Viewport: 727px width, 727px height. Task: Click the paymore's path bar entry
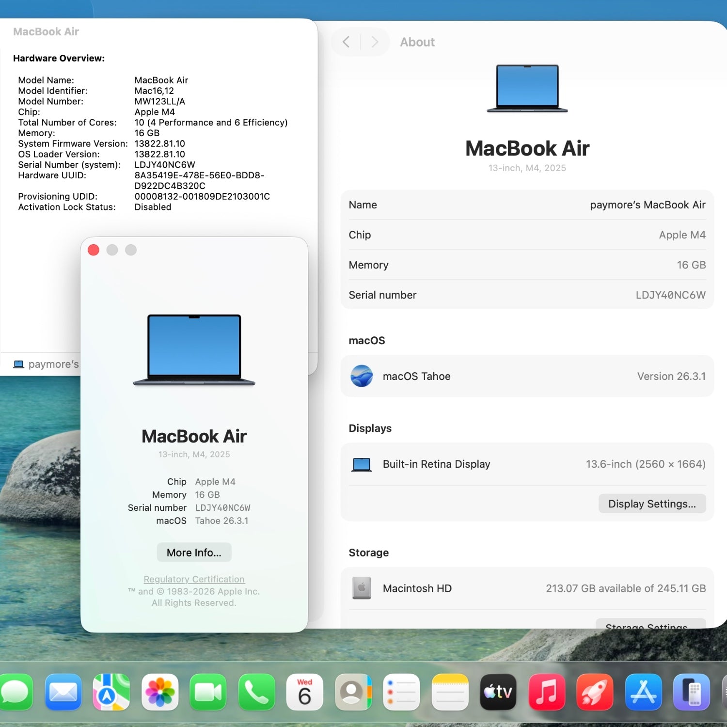point(46,364)
